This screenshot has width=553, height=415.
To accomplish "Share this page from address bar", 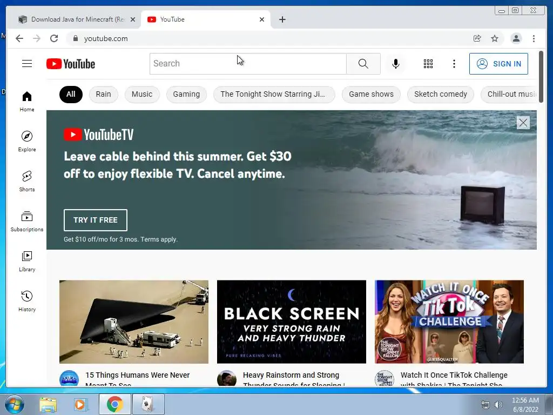I will point(477,38).
